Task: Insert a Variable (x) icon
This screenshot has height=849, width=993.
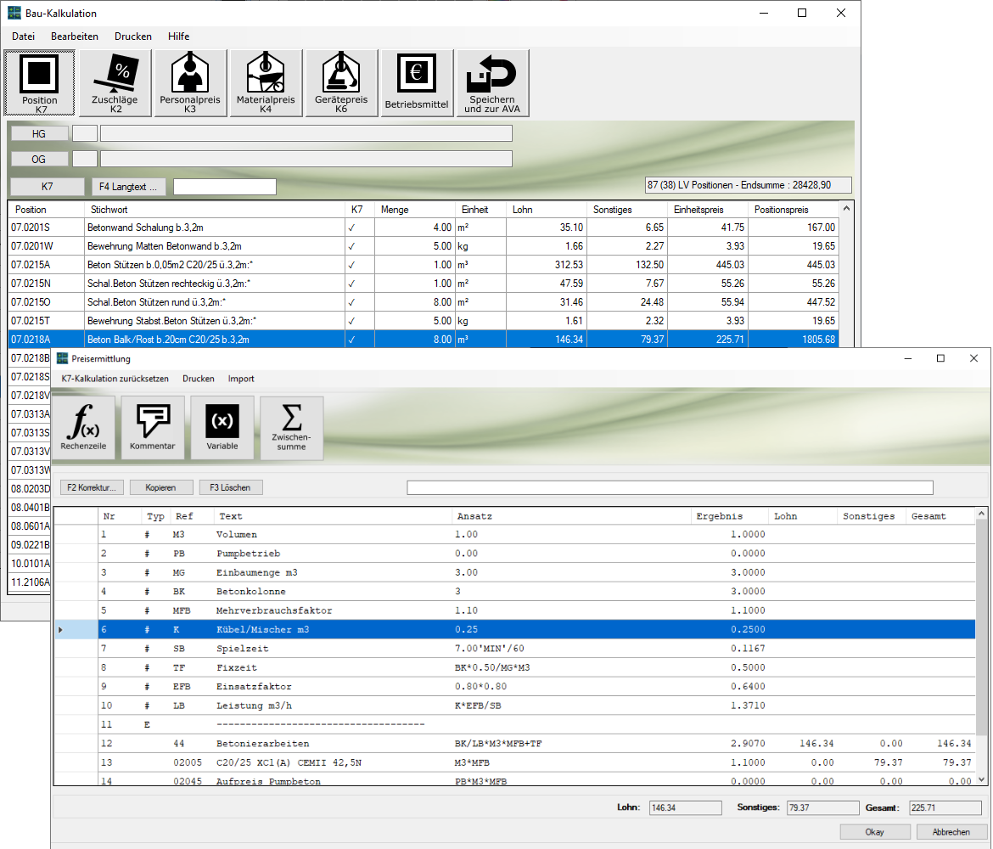Action: point(222,428)
